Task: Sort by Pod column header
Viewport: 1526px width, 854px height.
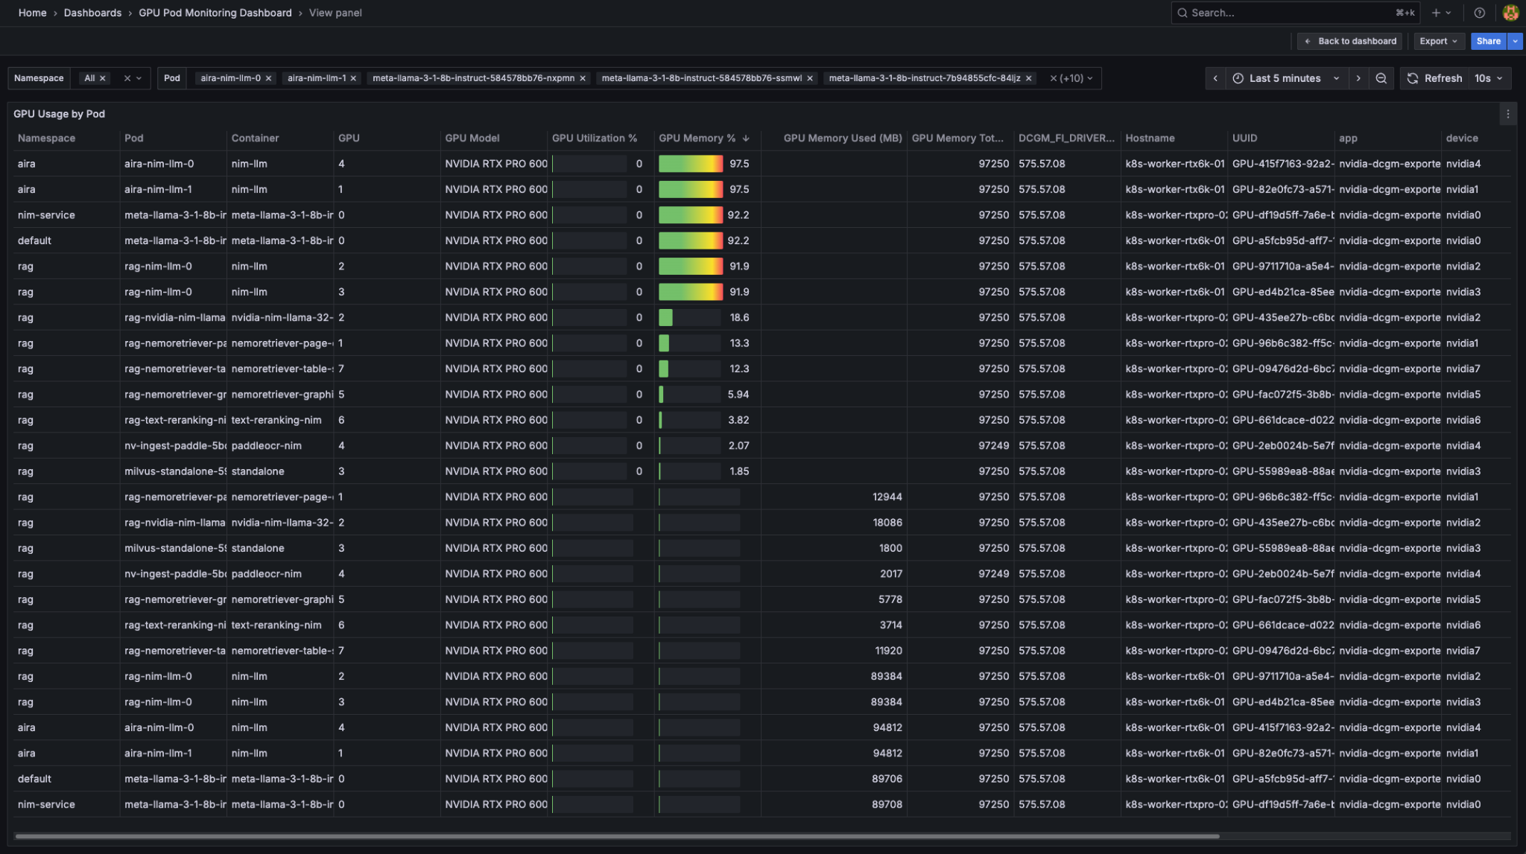Action: coord(133,138)
